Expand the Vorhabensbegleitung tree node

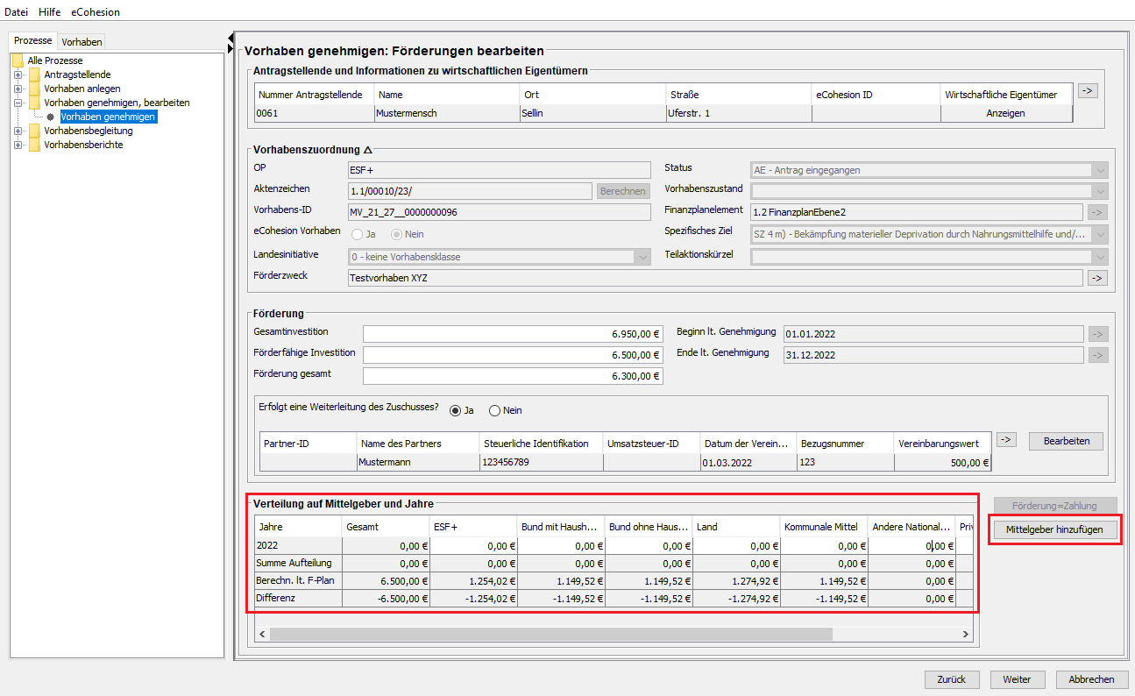click(x=18, y=131)
